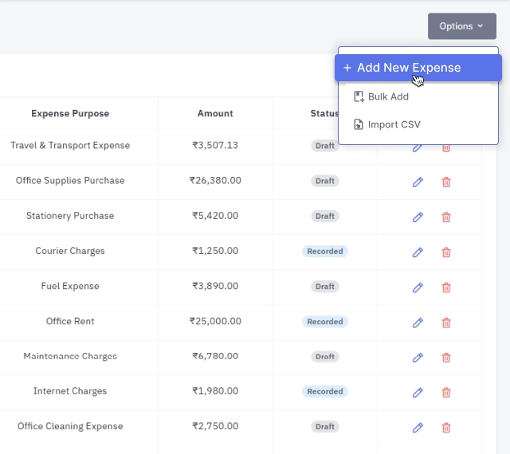Click the ₹3,507.13 amount
The image size is (510, 454).
(x=215, y=145)
